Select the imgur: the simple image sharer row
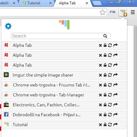The image size is (137, 137). point(64,75)
